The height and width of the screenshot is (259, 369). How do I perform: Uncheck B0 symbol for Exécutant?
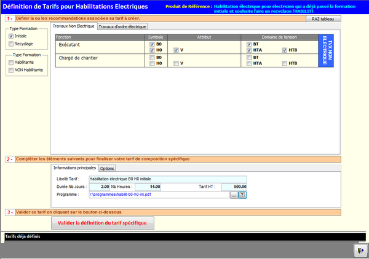point(151,45)
